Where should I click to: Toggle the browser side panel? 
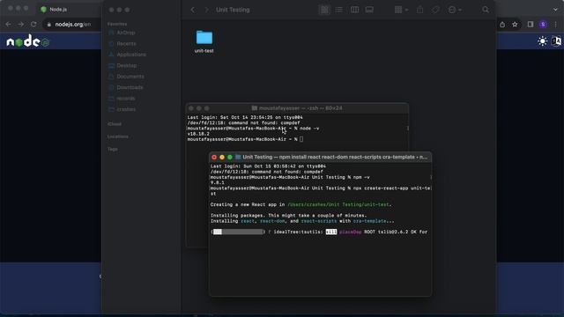pyautogui.click(x=531, y=25)
